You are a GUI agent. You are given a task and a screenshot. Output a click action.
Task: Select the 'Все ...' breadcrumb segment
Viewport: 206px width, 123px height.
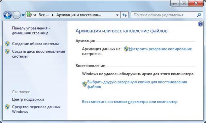click(x=44, y=15)
